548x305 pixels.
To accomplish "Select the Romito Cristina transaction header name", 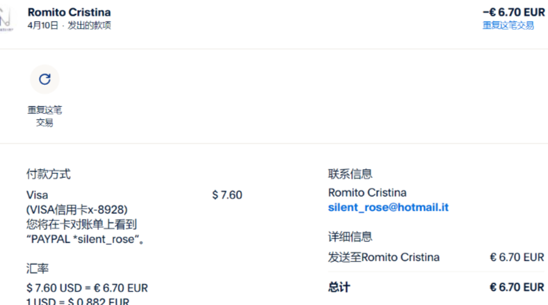I will (69, 13).
